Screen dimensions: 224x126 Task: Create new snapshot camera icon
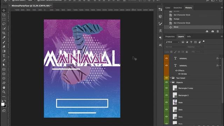pyautogui.click(x=212, y=31)
